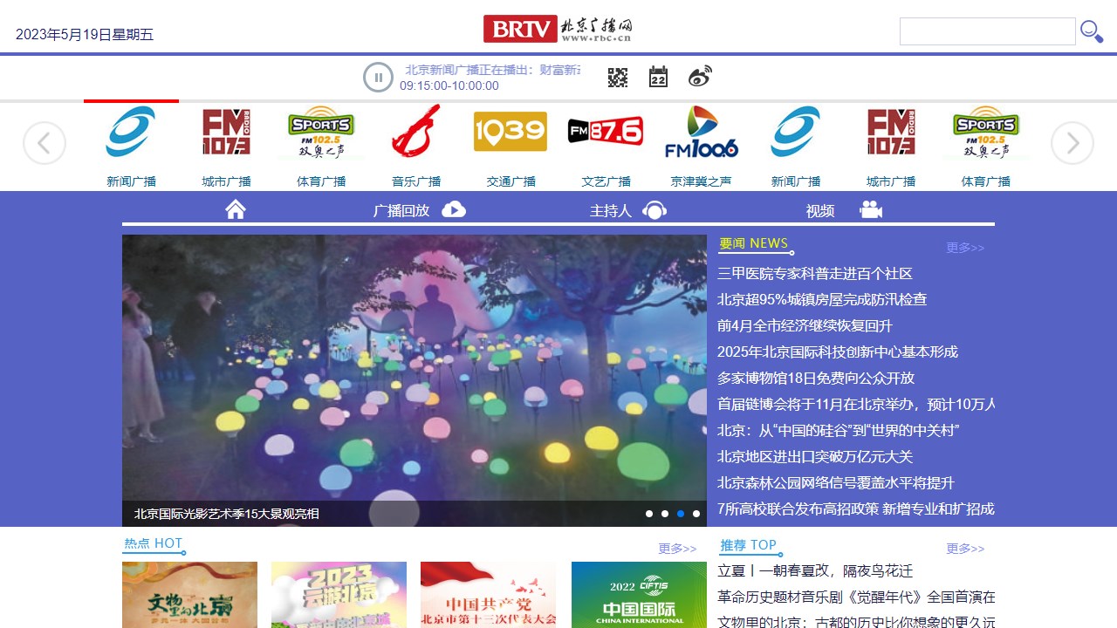Pause the live radio broadcast

tap(378, 78)
